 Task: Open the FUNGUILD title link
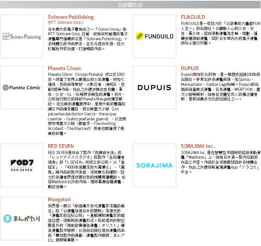(x=193, y=17)
